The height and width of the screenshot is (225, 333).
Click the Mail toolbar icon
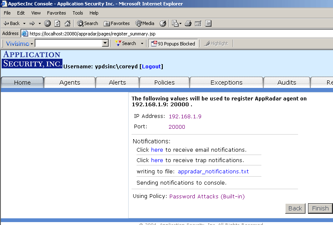click(x=175, y=23)
